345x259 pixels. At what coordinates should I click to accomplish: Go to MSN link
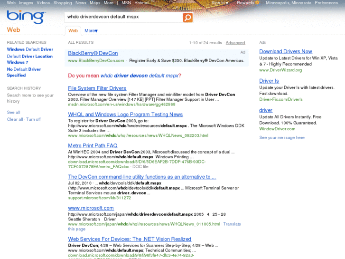(126, 3)
